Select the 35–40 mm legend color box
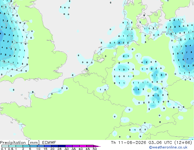The width and height of the screenshot is (194, 150). tap(76, 146)
